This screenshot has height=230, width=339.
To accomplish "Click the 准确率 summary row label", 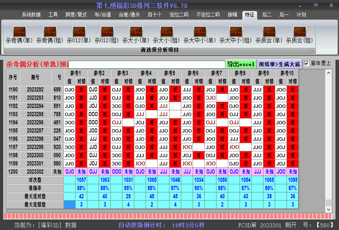I will click(35, 188).
